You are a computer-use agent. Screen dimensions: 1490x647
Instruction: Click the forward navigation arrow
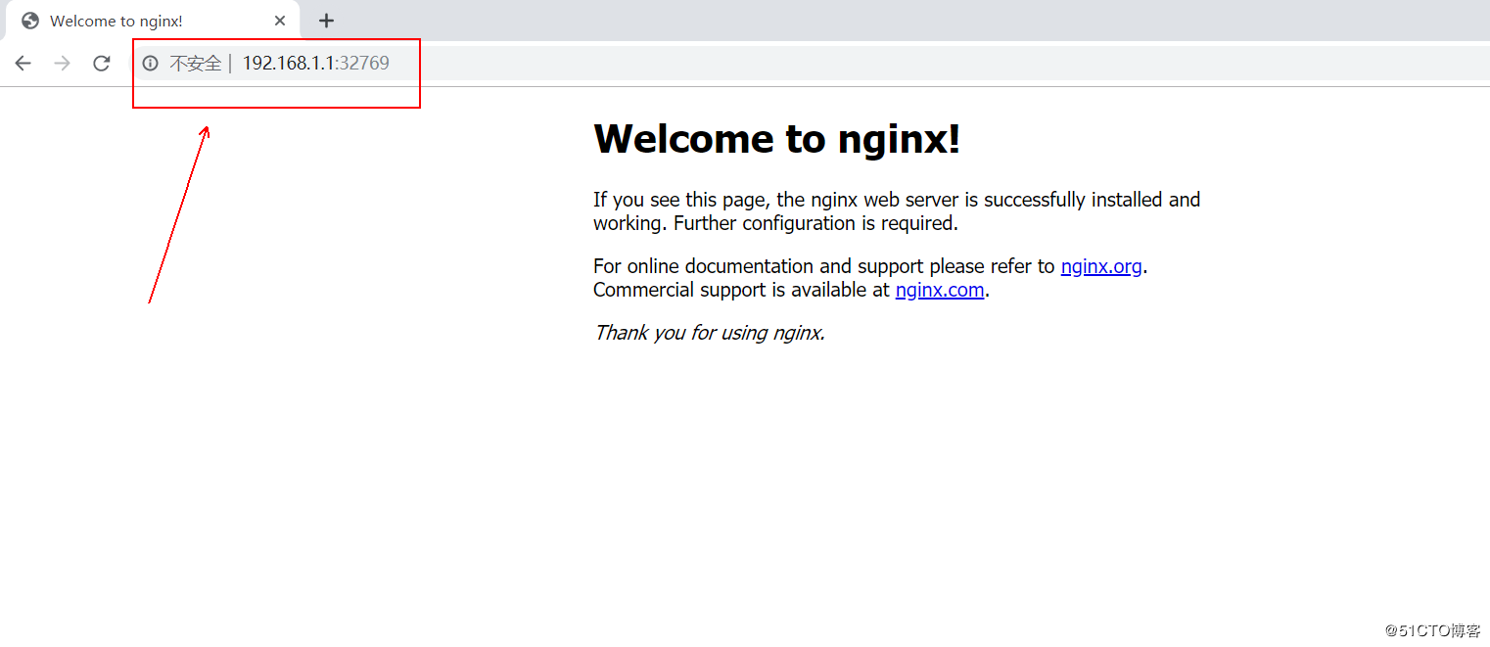coord(62,64)
